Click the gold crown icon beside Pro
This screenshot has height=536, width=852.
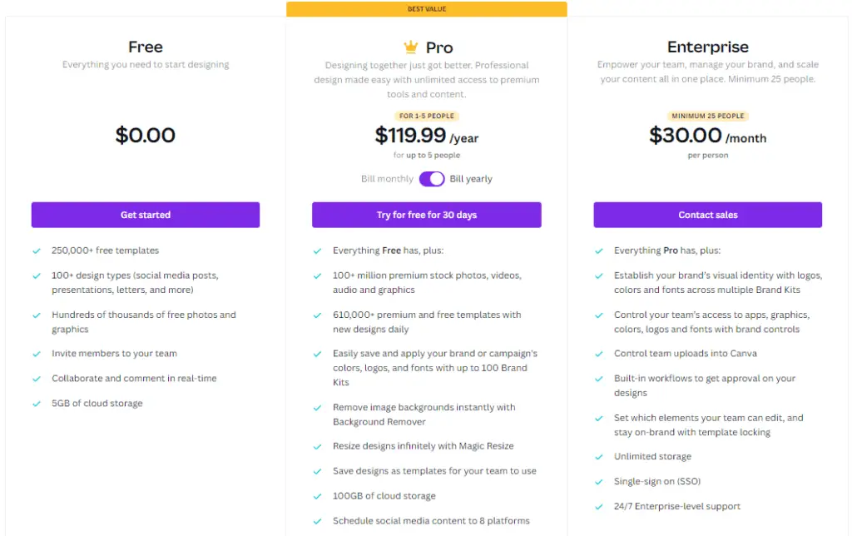411,47
